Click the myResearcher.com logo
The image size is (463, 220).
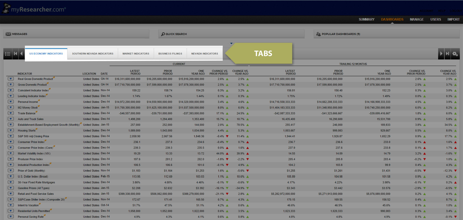[x=34, y=9]
